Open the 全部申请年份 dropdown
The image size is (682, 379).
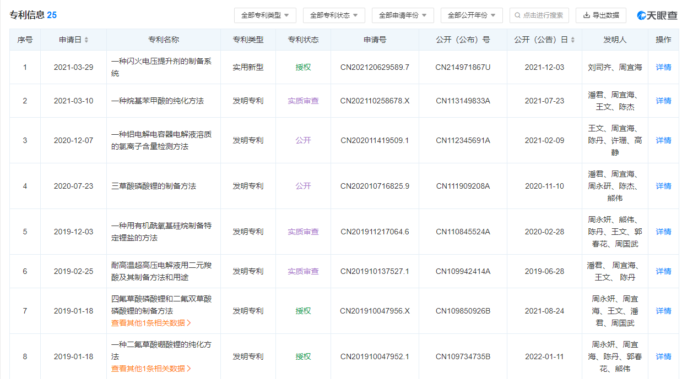401,15
